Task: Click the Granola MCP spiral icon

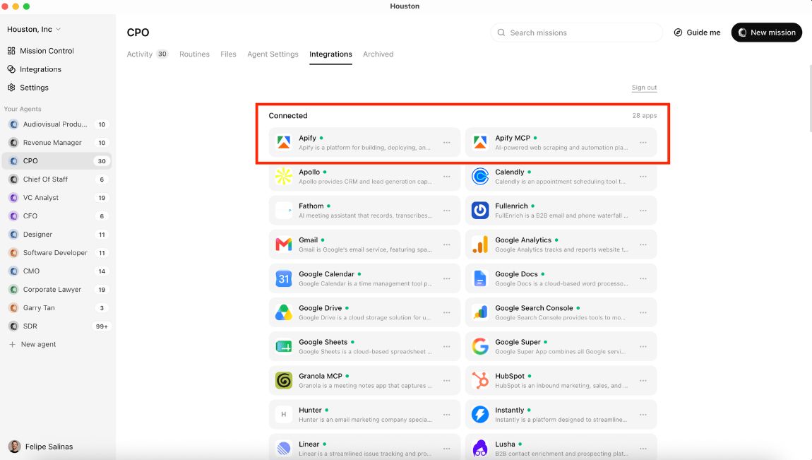Action: pyautogui.click(x=284, y=380)
